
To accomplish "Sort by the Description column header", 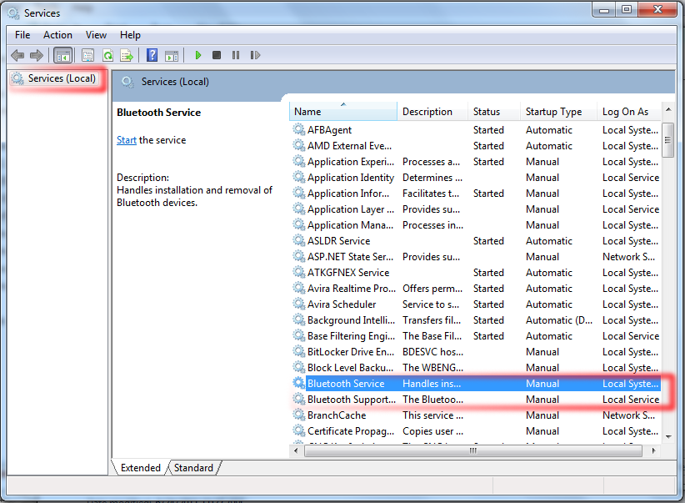I will coord(432,112).
